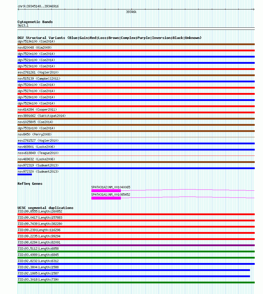Open the dgv7521n100 (Coe2014) variant

pos(36,60)
